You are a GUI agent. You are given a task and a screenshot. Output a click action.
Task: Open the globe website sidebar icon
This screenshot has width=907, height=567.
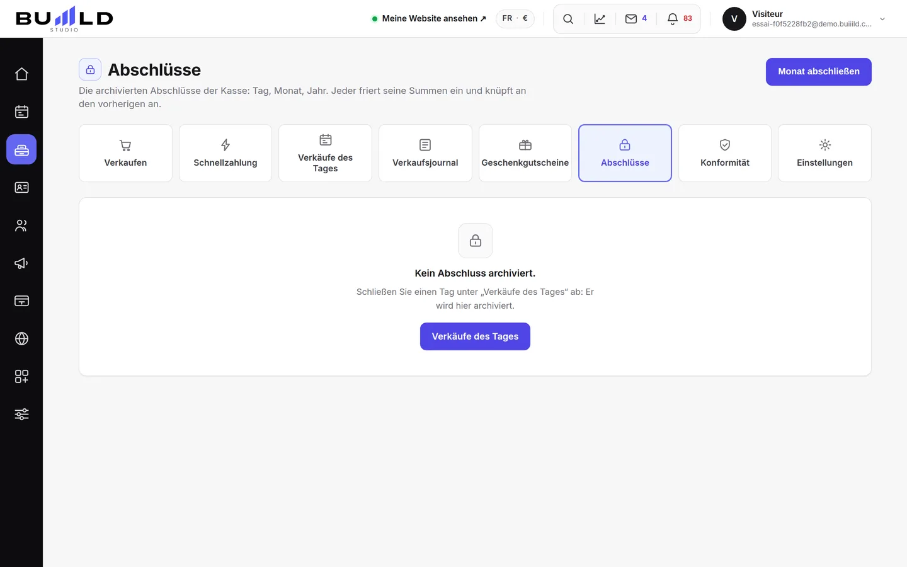click(21, 339)
